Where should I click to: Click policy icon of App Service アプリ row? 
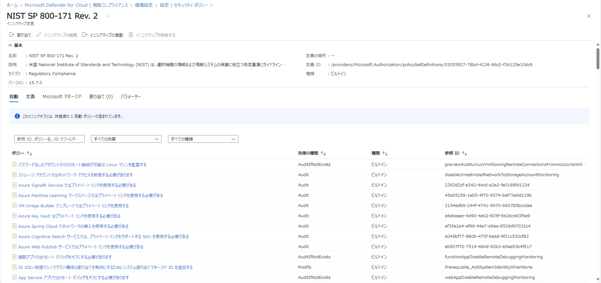click(14, 277)
